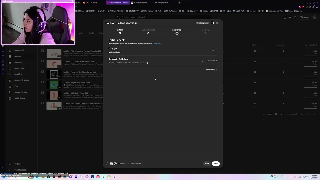Open thumbnail of Yıllar Sonraki Ben video
The image size is (320, 180).
click(54, 53)
